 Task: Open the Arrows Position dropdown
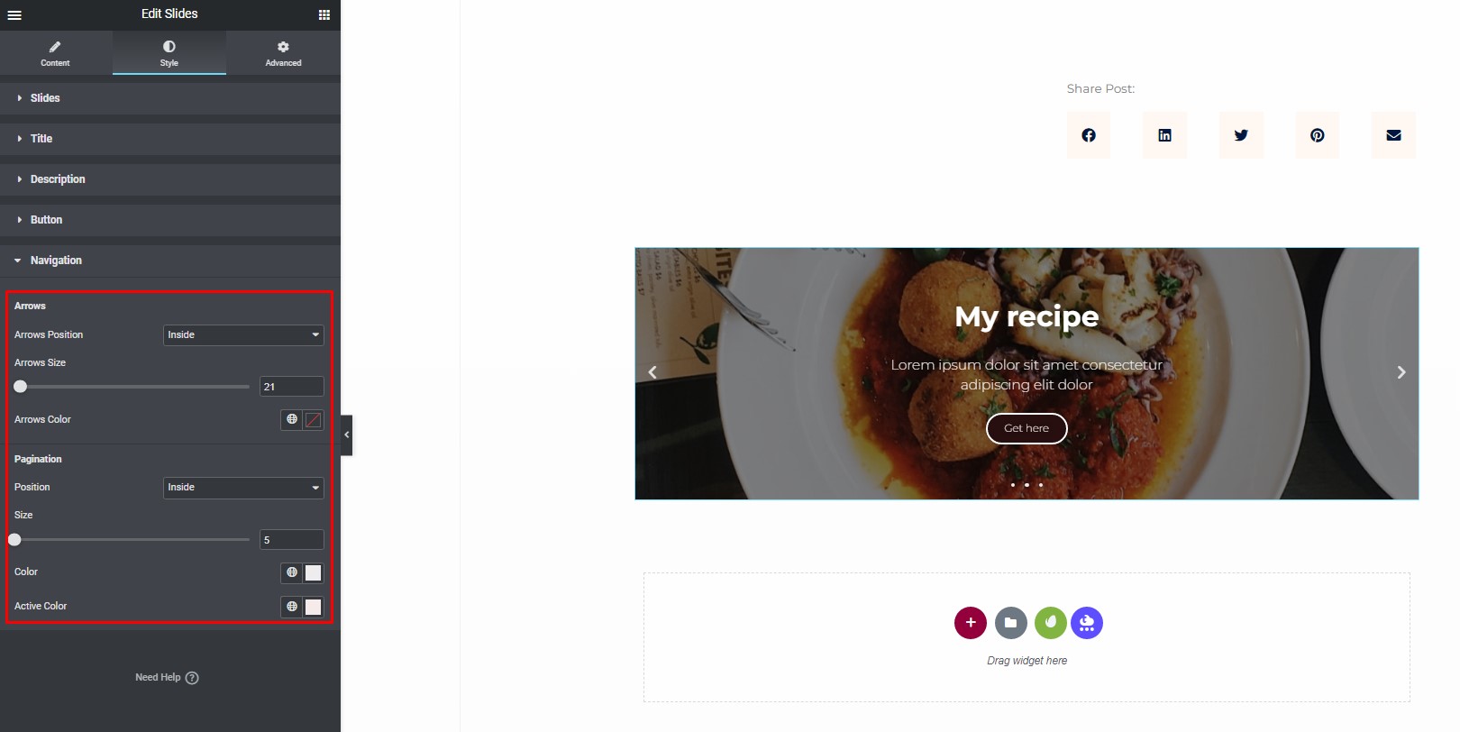[x=243, y=334]
